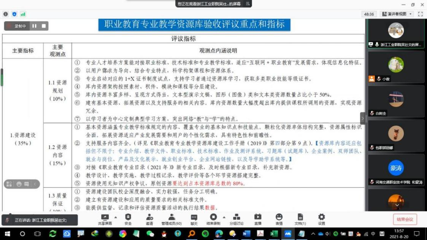Open 文档(1) documents

coord(300,219)
